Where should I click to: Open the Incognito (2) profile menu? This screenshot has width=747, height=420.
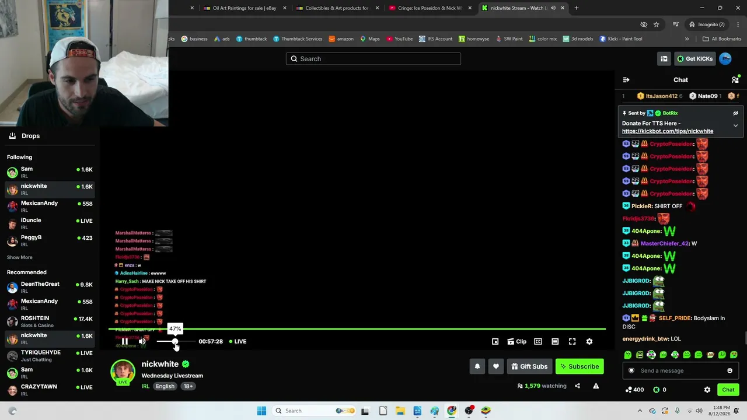click(x=707, y=24)
